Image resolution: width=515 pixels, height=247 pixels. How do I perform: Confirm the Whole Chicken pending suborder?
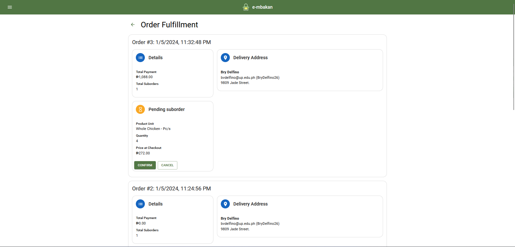tap(145, 165)
